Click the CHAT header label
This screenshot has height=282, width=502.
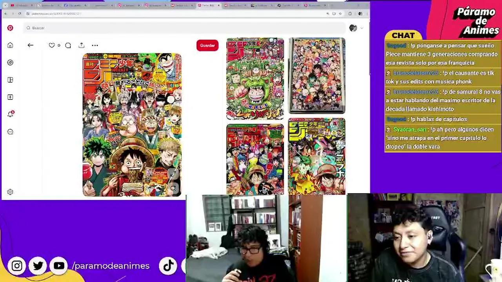[403, 36]
